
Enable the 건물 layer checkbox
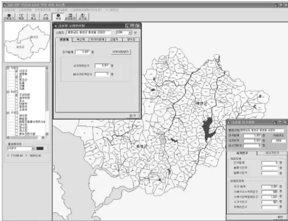tap(16, 86)
